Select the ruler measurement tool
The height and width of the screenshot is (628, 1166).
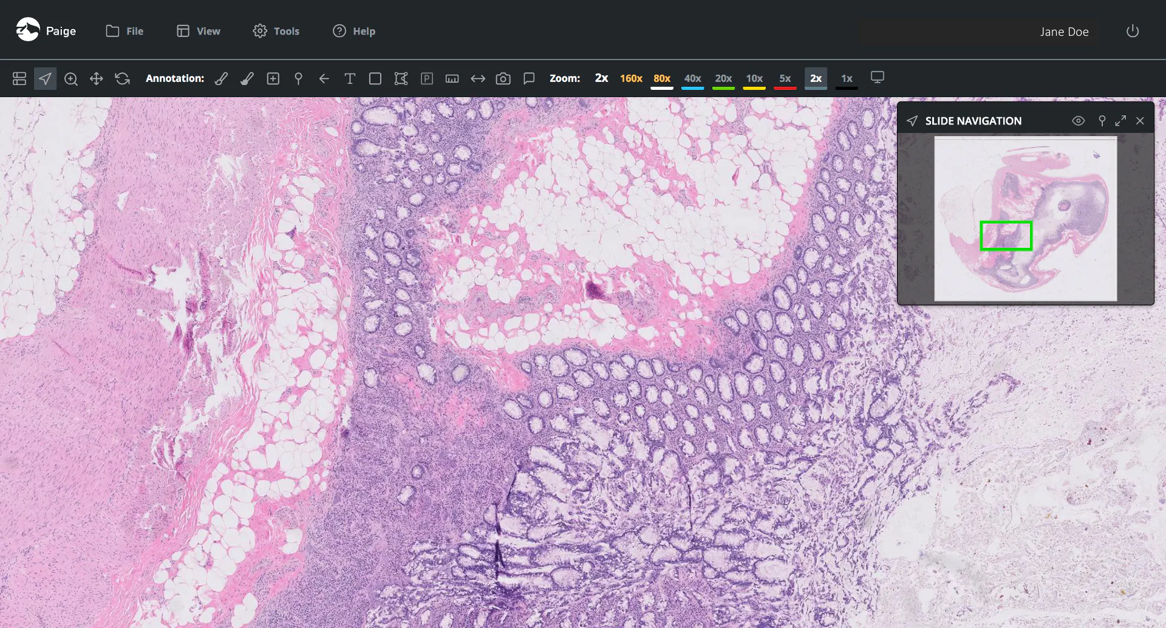pyautogui.click(x=452, y=78)
